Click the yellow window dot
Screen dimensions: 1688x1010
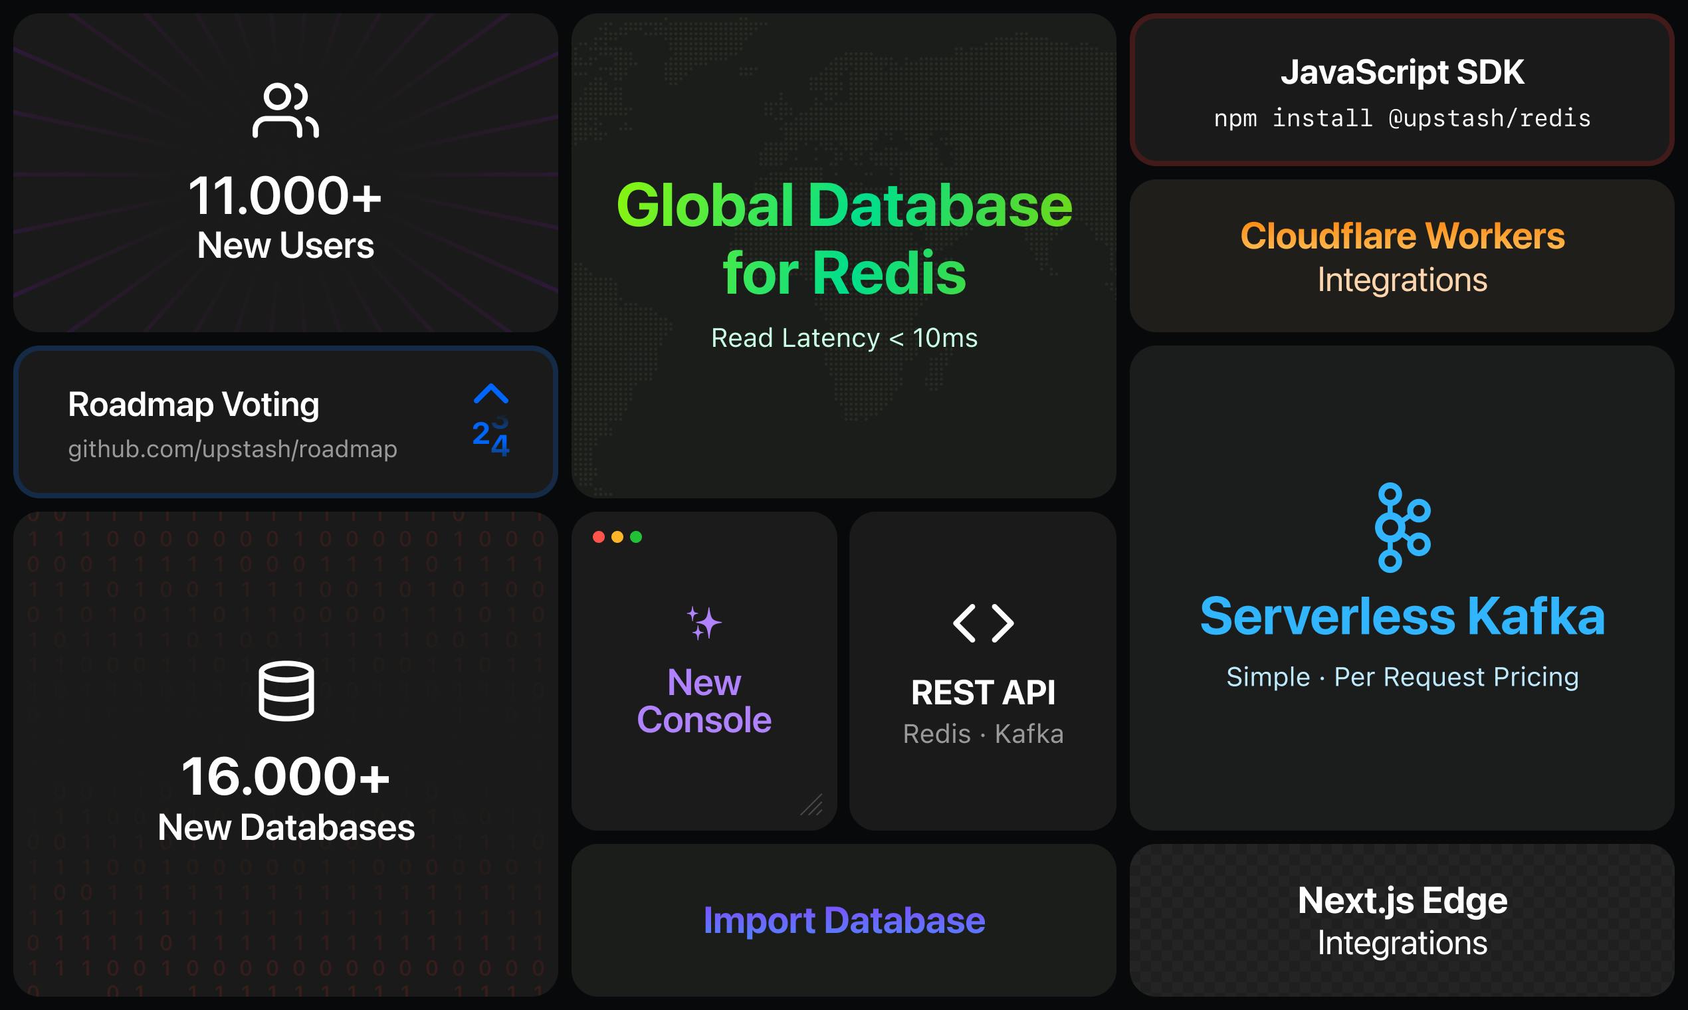(x=617, y=537)
